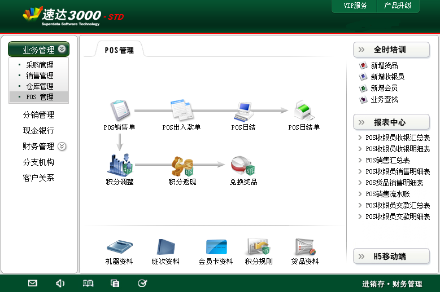Click the 报表中心 header button
The image size is (440, 292).
click(391, 122)
